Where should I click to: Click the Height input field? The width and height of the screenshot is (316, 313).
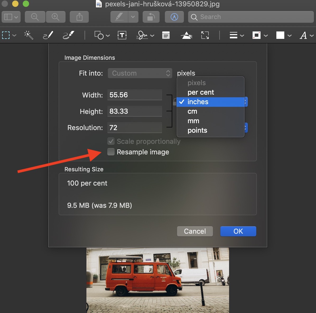[135, 111]
